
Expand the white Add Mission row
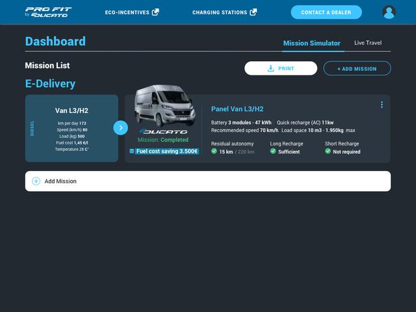[x=208, y=181]
